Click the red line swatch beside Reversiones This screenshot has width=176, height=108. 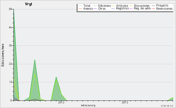tap(153, 8)
